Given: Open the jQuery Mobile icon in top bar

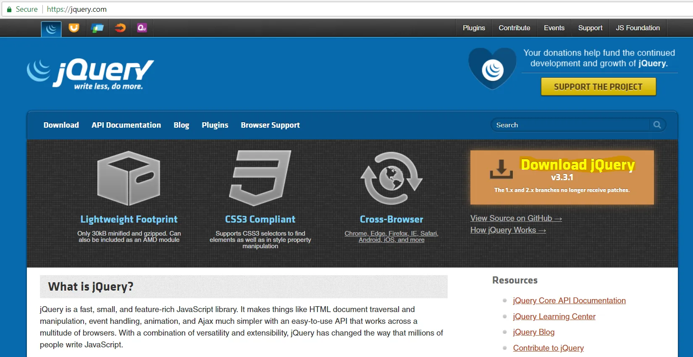Looking at the screenshot, I should pyautogui.click(x=97, y=28).
